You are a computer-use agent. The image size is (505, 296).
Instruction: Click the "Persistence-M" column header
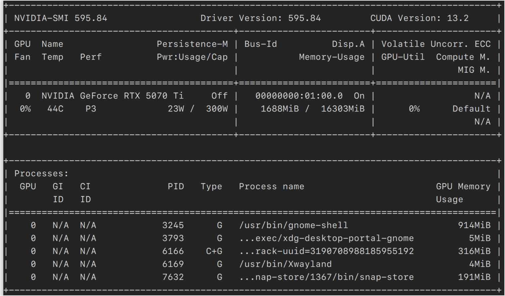(x=192, y=44)
